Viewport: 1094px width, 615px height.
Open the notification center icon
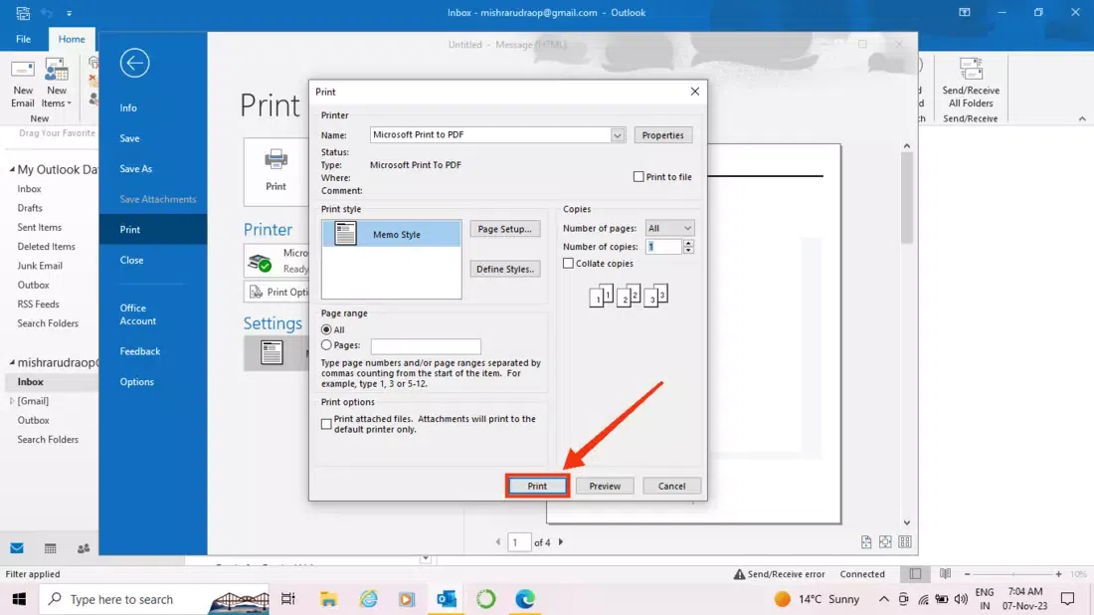click(x=1067, y=599)
